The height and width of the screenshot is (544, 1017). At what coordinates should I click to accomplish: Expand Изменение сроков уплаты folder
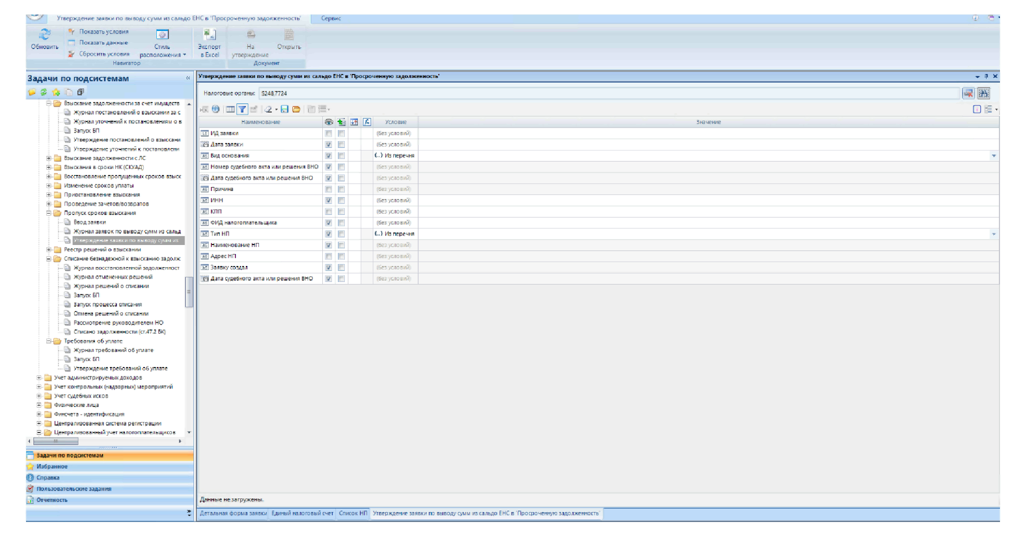(49, 185)
